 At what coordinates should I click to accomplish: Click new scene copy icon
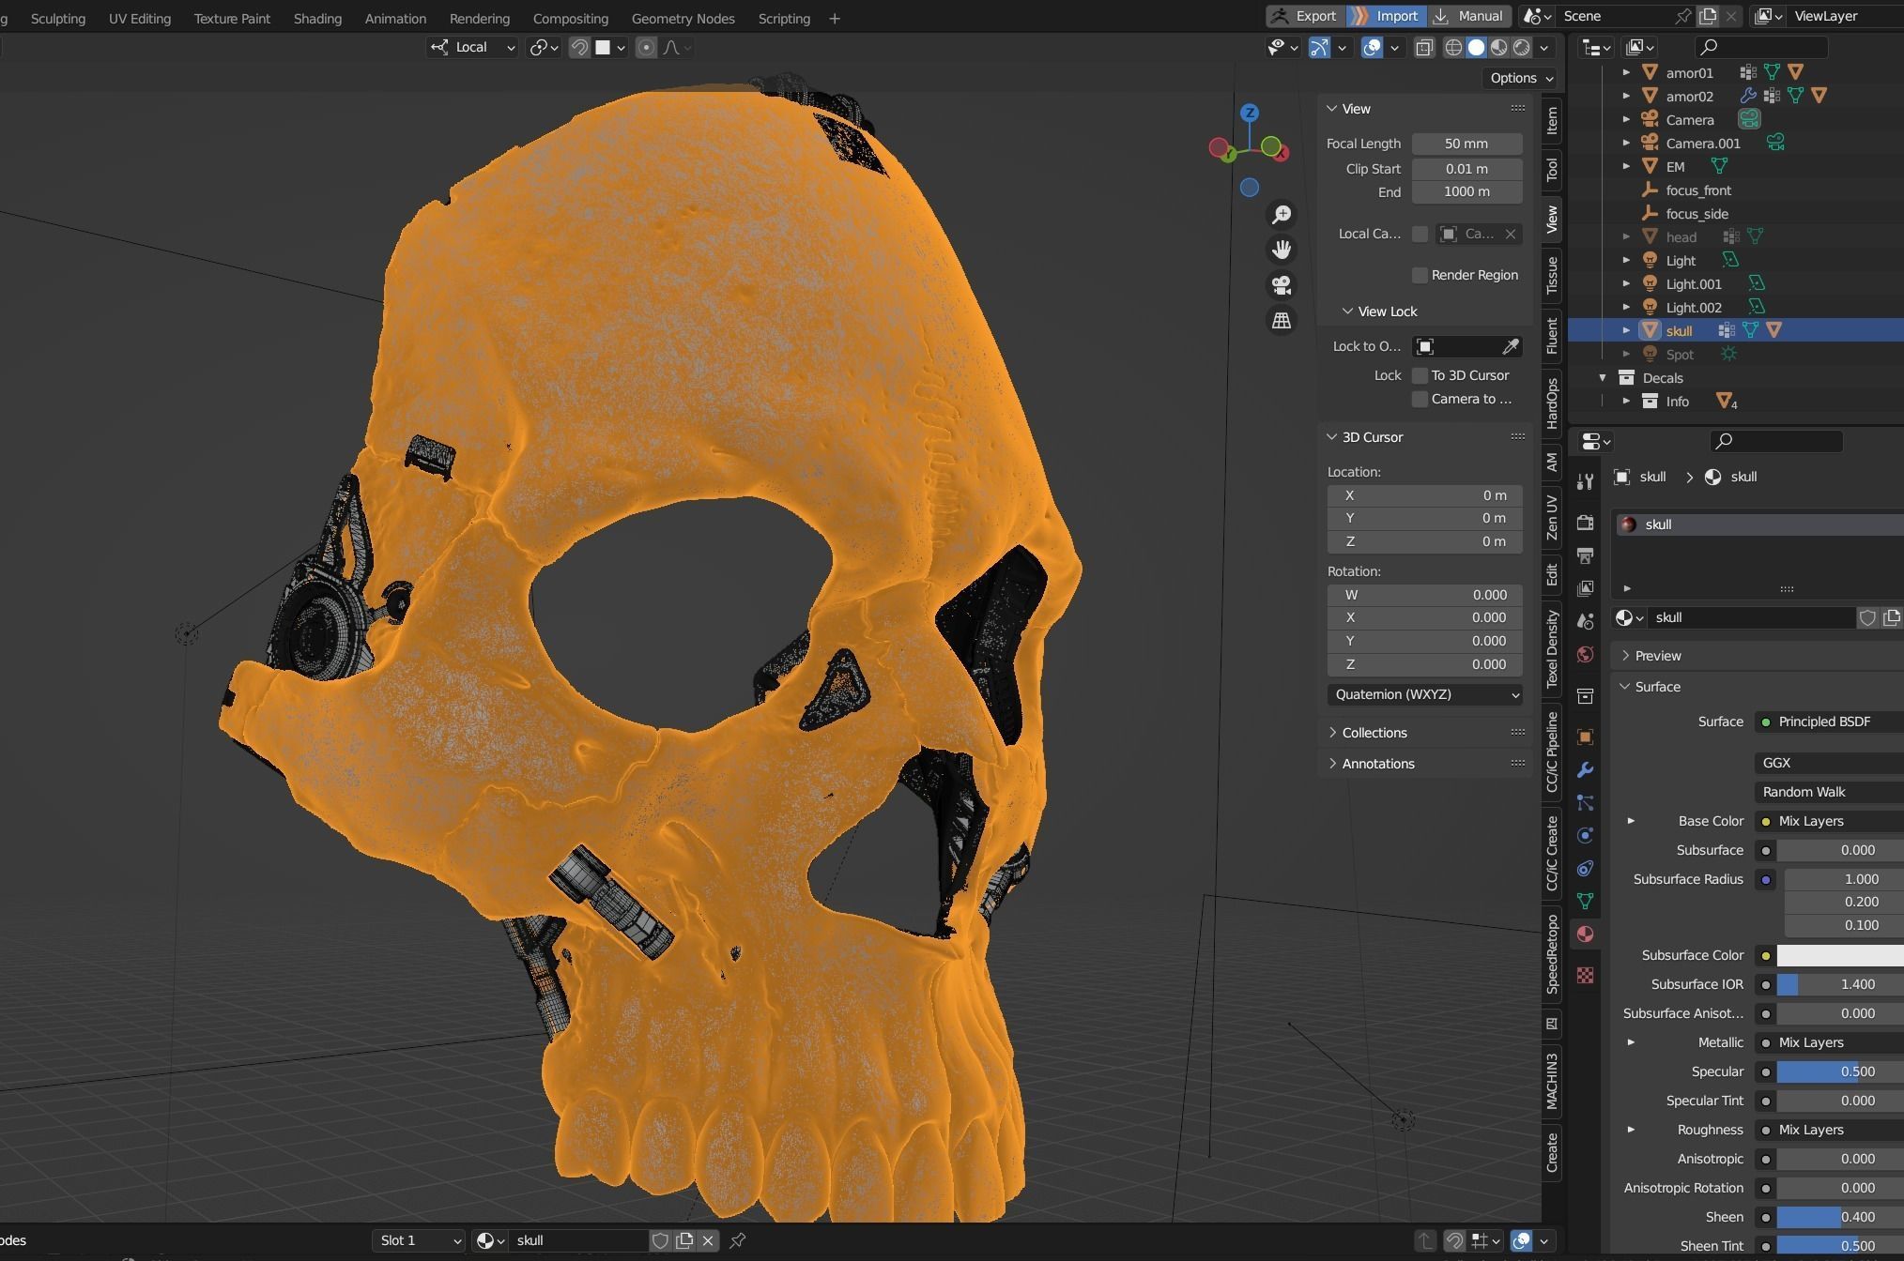pyautogui.click(x=1708, y=16)
